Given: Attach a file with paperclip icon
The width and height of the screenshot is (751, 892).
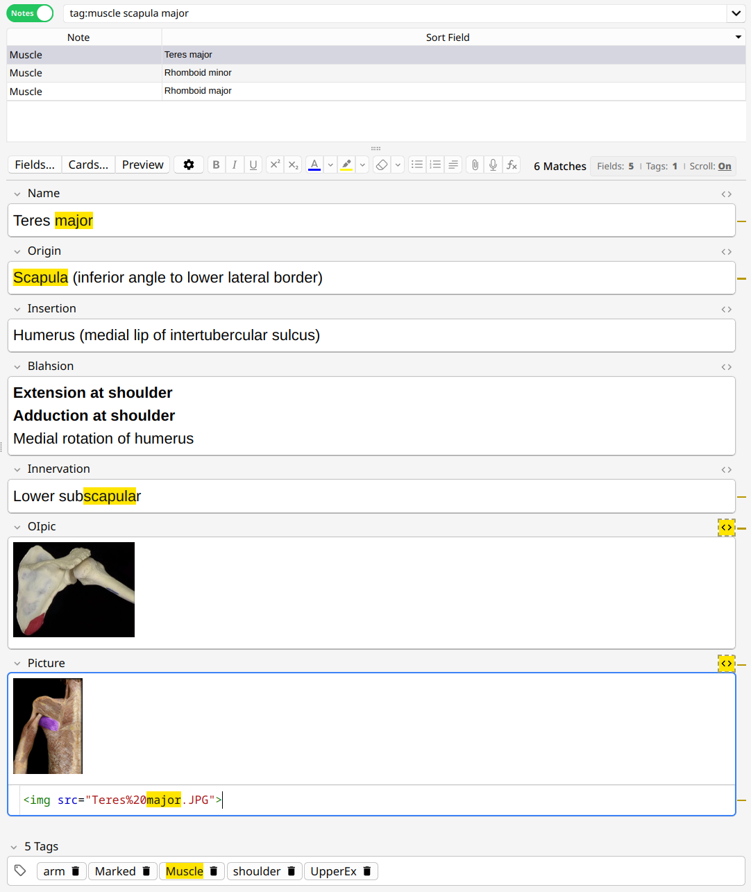Looking at the screenshot, I should (x=475, y=165).
